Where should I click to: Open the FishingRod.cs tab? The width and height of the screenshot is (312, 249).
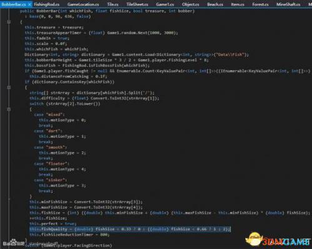point(47,4)
